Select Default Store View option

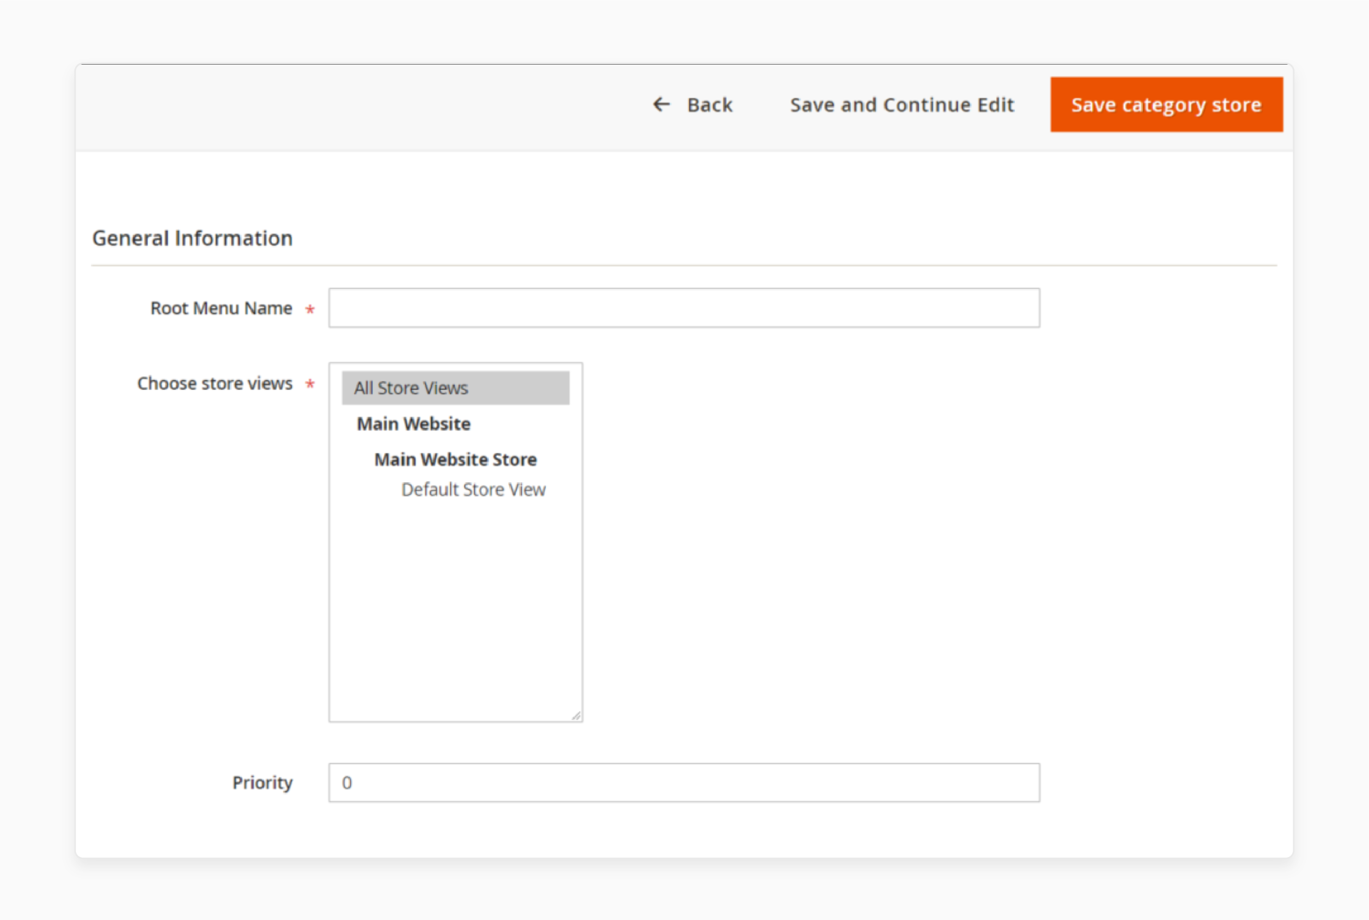point(473,490)
